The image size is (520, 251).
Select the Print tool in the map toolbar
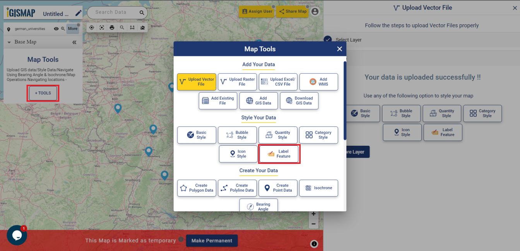(x=112, y=27)
